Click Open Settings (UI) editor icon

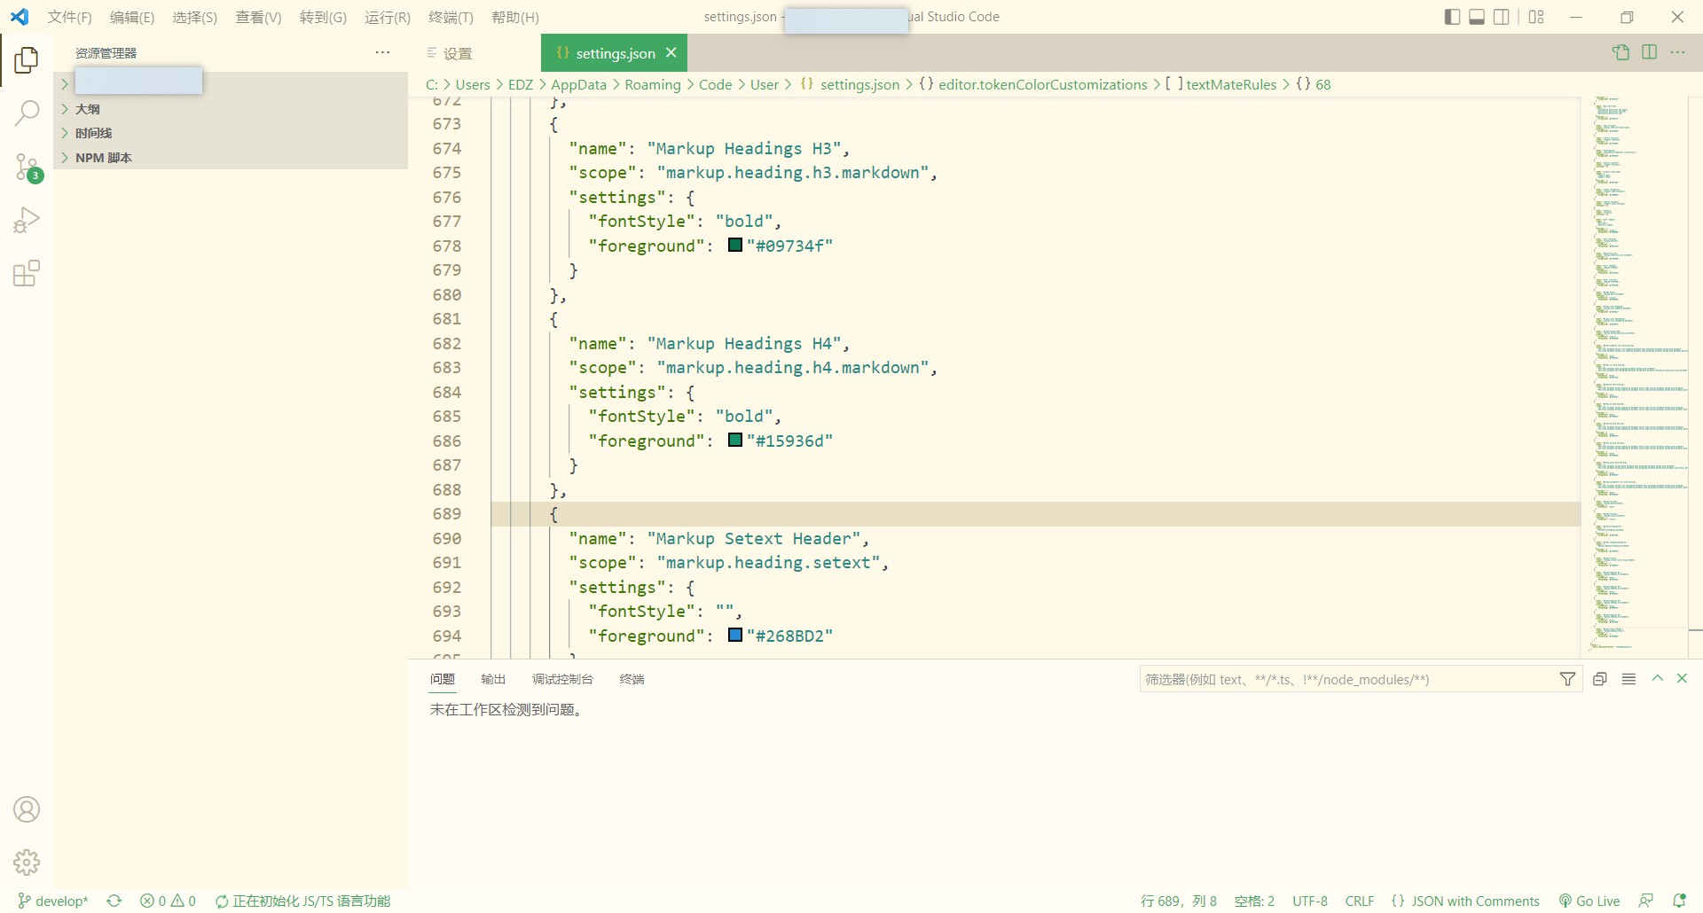pos(1621,52)
